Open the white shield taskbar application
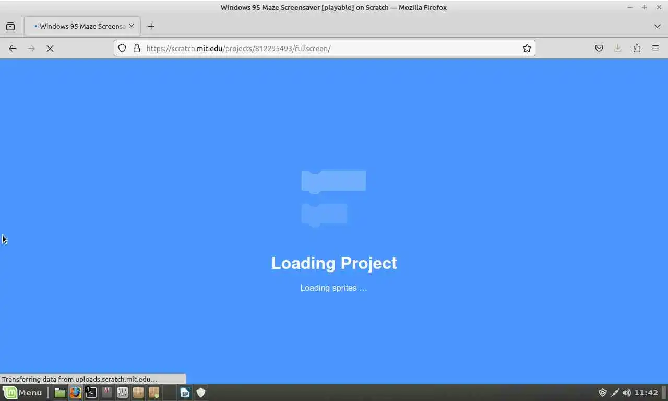The image size is (668, 401). 201,392
